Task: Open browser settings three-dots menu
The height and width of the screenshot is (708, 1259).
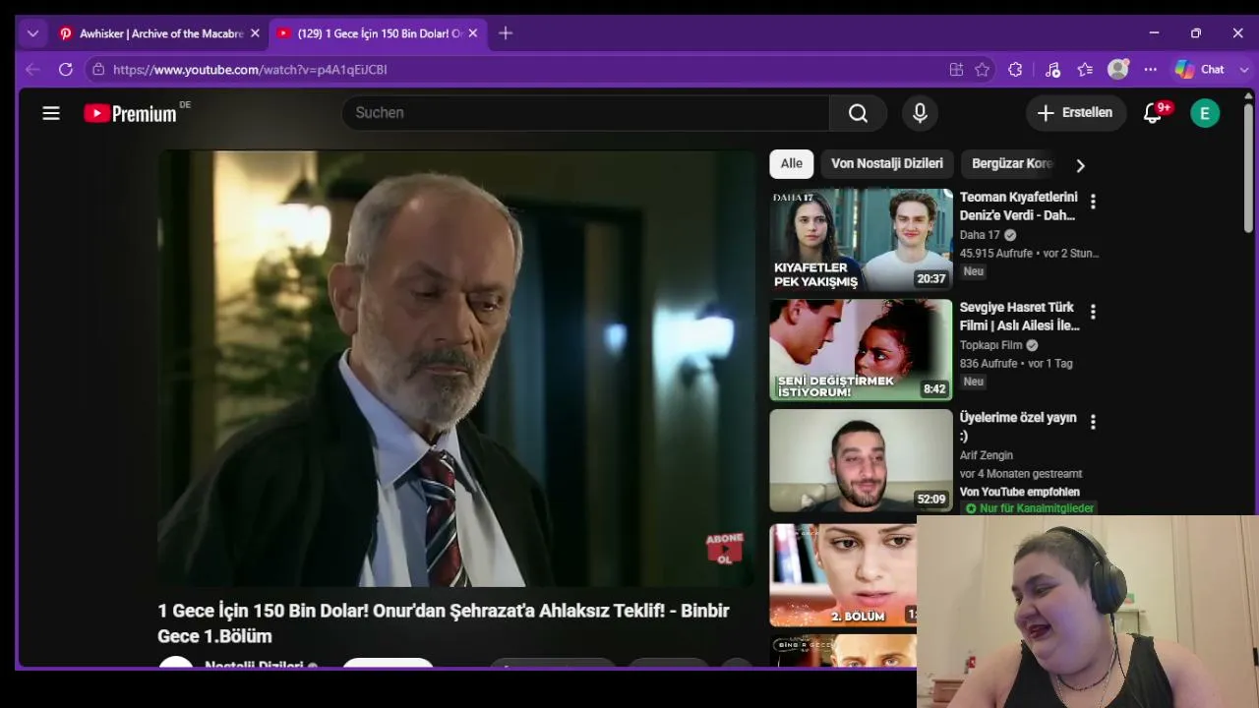Action: [1150, 70]
